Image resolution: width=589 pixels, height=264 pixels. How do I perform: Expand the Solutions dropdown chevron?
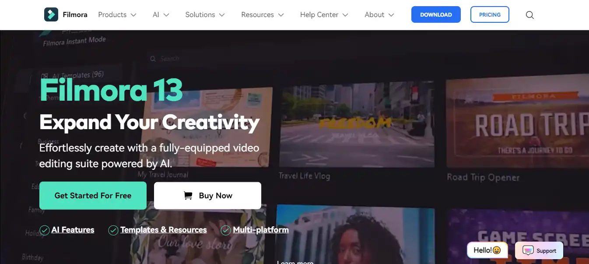click(222, 15)
